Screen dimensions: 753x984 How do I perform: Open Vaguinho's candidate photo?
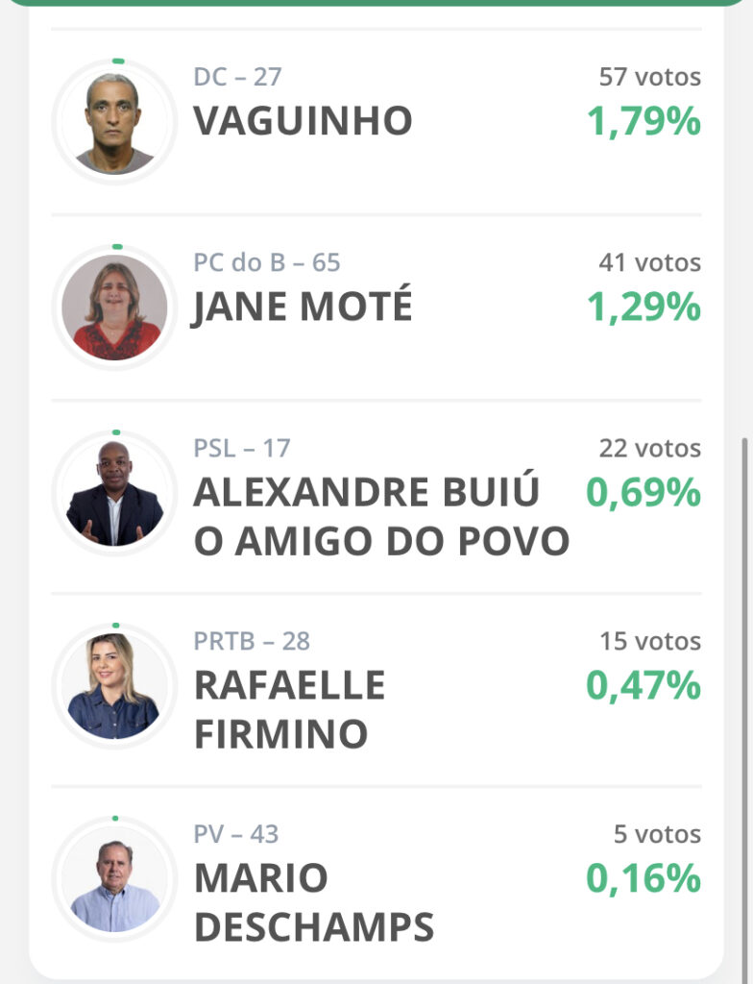coord(115,122)
